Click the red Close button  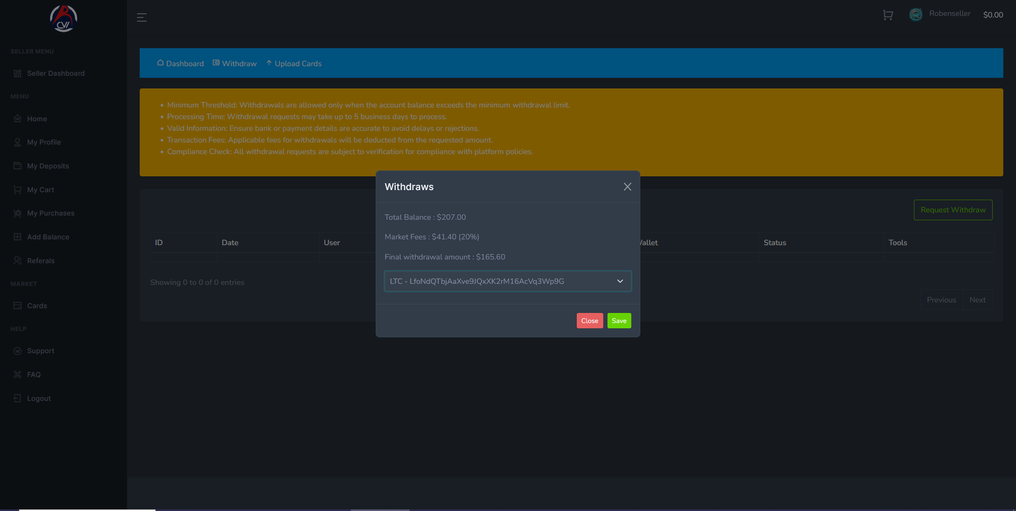pos(590,321)
